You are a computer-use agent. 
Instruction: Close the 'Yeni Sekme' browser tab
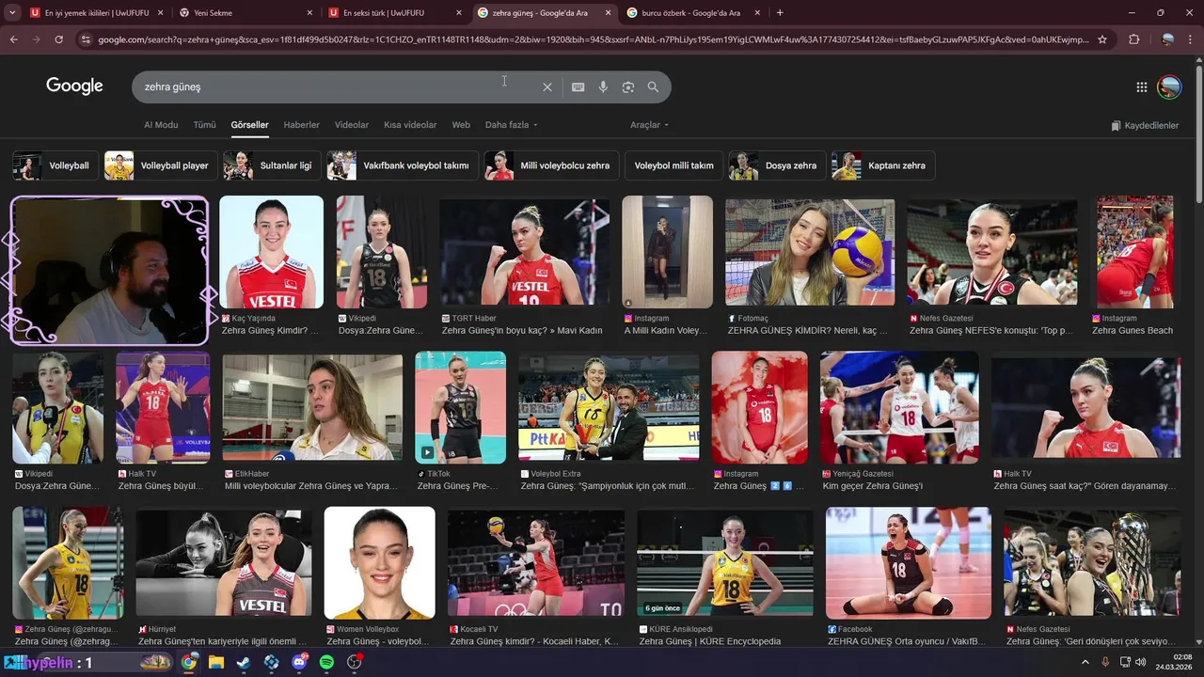(x=309, y=13)
